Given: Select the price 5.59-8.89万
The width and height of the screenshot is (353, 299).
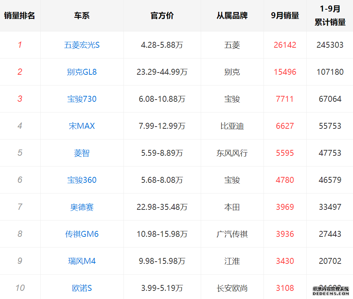Looking at the screenshot, I should pos(162,153).
